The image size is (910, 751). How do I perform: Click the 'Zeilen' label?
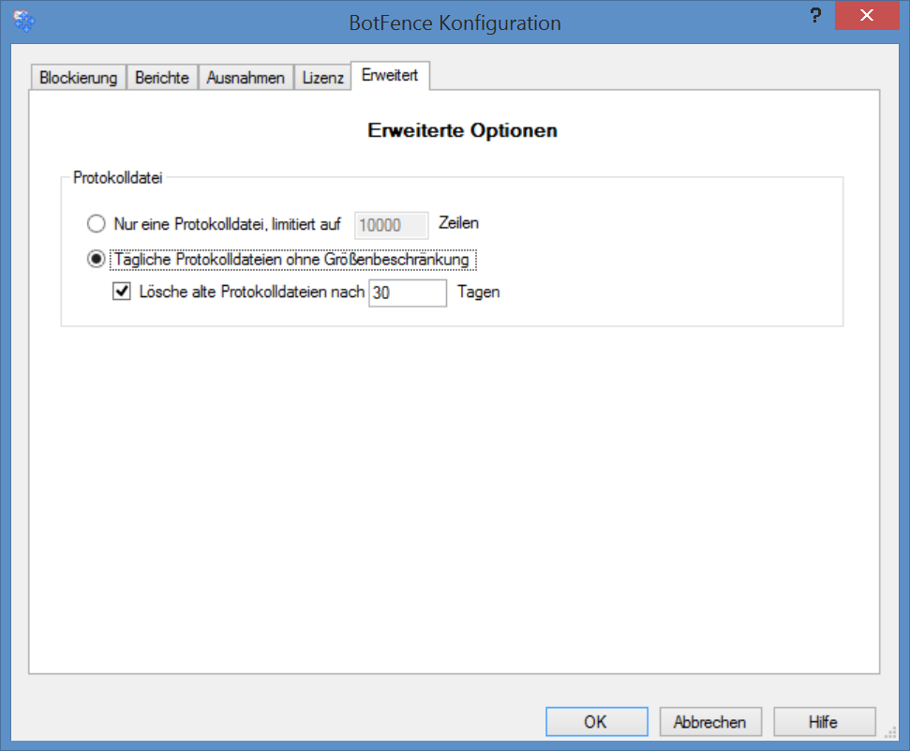tap(458, 223)
